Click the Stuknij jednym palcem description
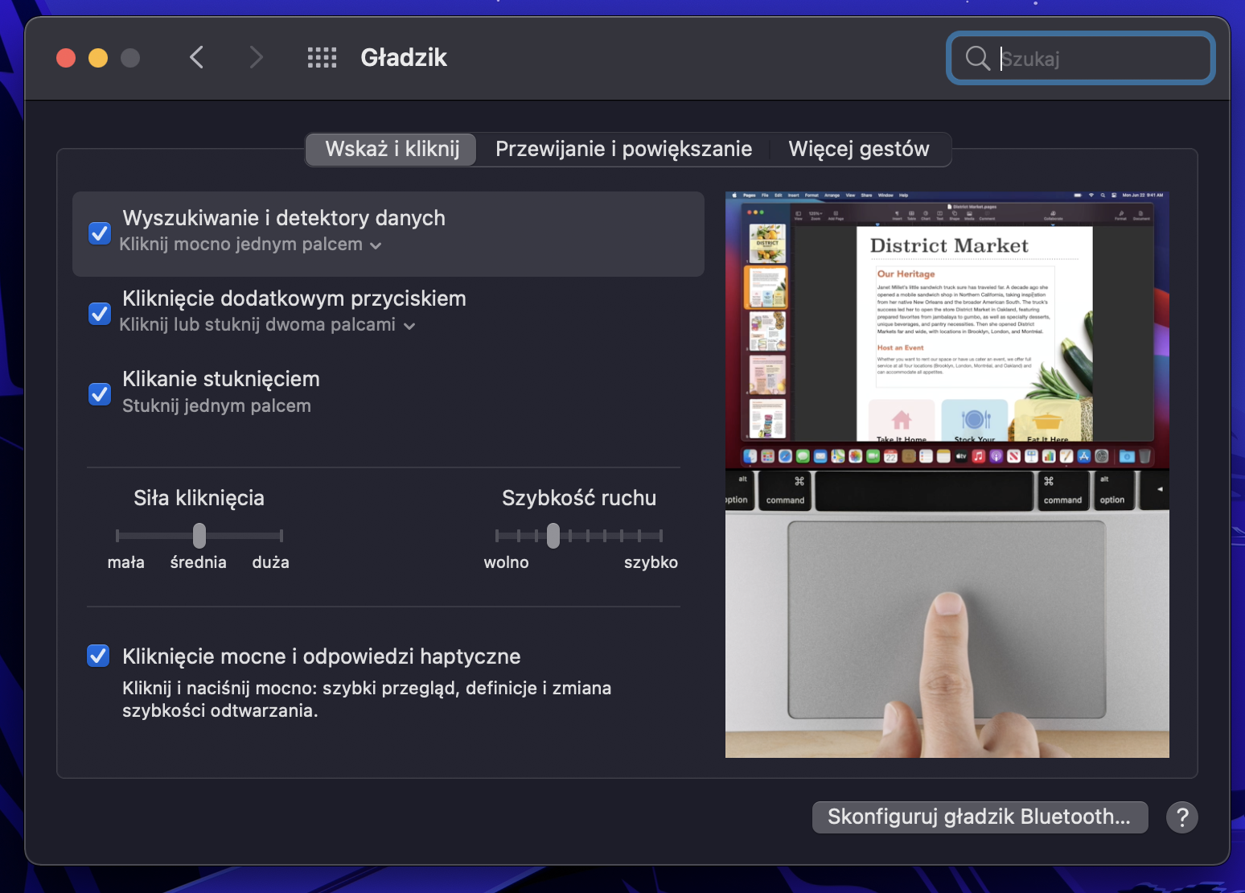This screenshot has width=1245, height=893. pyautogui.click(x=216, y=406)
